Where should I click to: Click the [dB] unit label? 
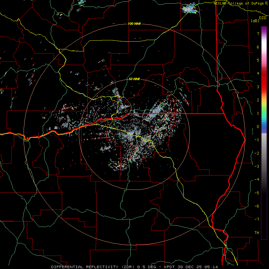255,21
